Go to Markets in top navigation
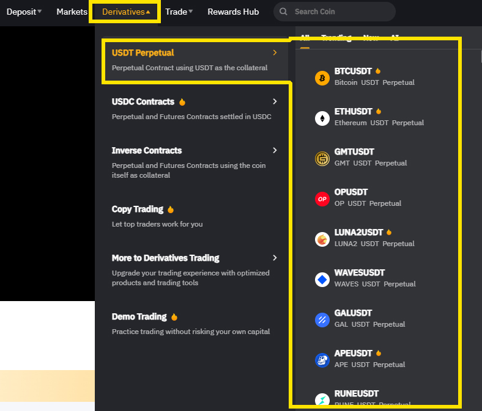 tap(72, 12)
